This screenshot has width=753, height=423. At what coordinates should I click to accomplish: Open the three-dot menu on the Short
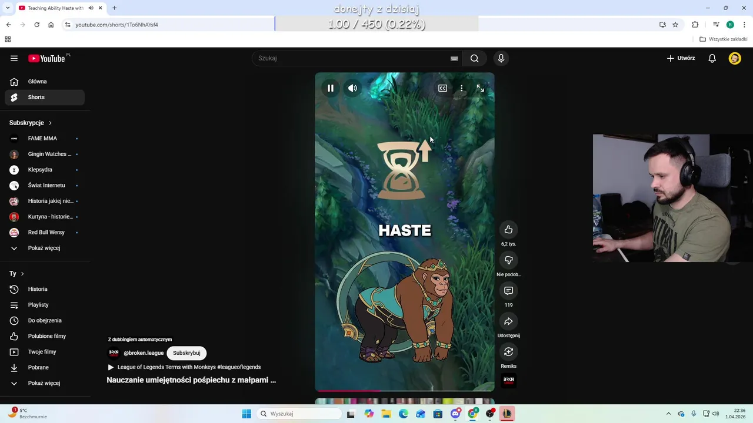click(x=461, y=88)
